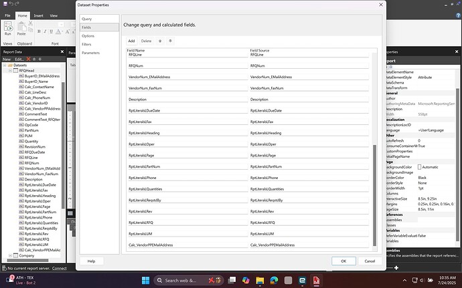
Task: Open the Query page in Dataset Properties
Action: tap(99, 19)
